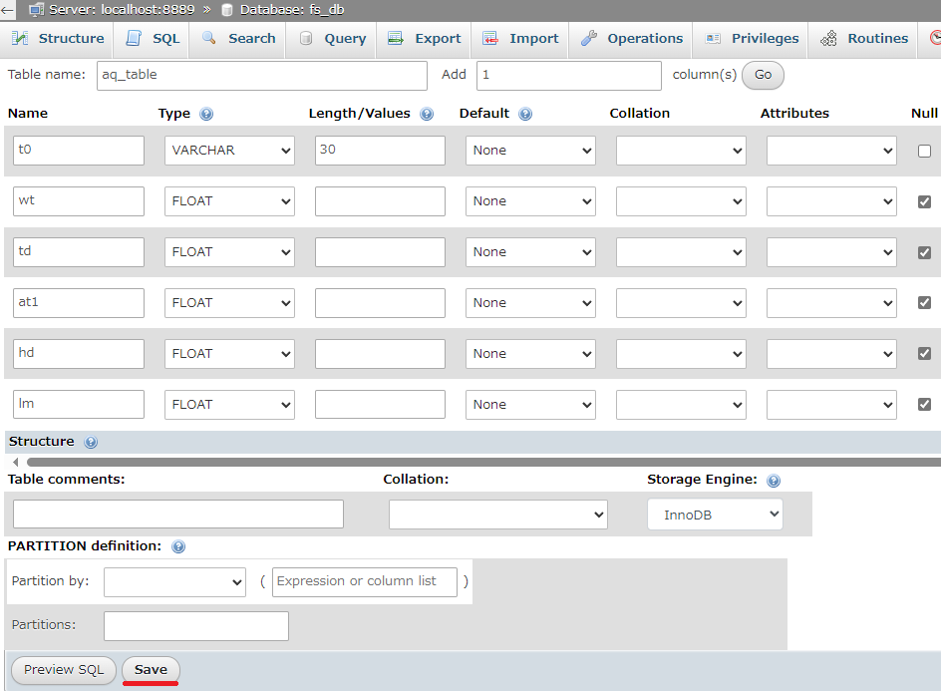Open the Routines tab
Screen dimensions: 941x691
point(864,39)
